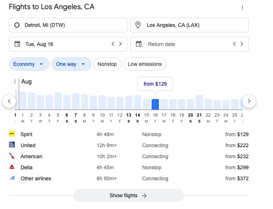This screenshot has width=273, height=209.
Task: Click the United airline logo icon
Action: pyautogui.click(x=12, y=145)
